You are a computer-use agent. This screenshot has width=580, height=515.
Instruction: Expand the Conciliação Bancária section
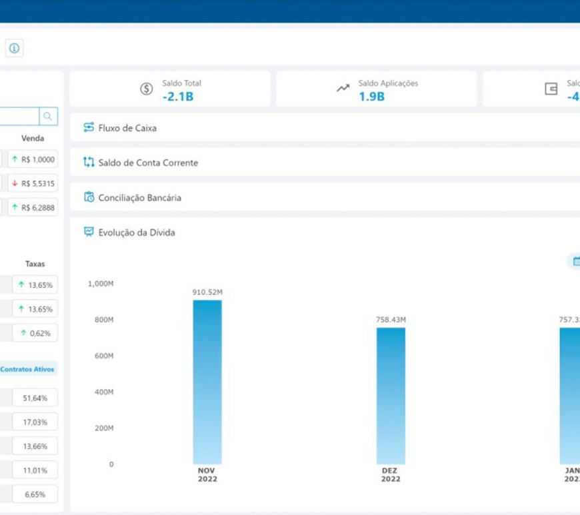pyautogui.click(x=139, y=198)
